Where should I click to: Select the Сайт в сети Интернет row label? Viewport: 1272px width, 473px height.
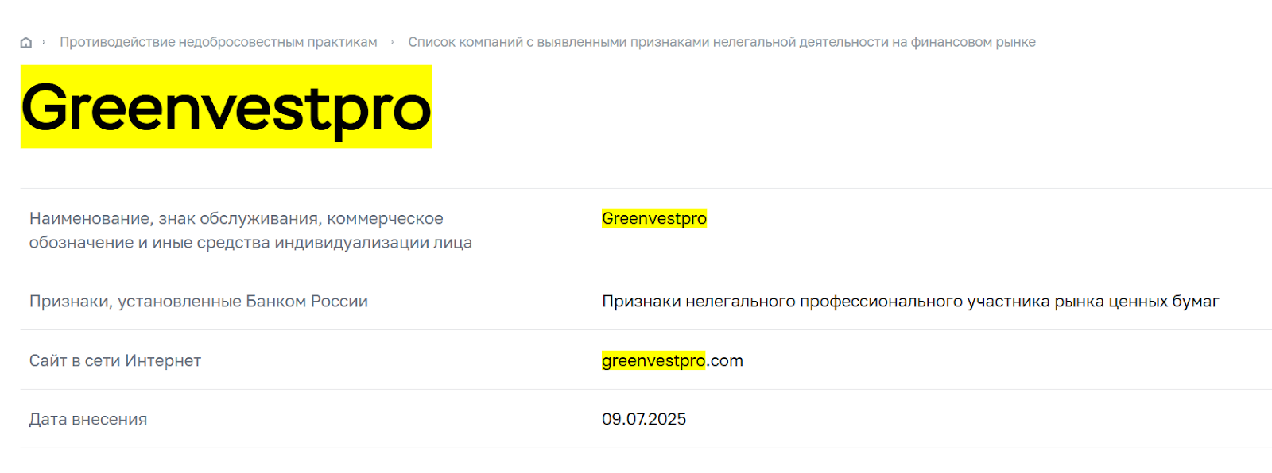(x=114, y=360)
